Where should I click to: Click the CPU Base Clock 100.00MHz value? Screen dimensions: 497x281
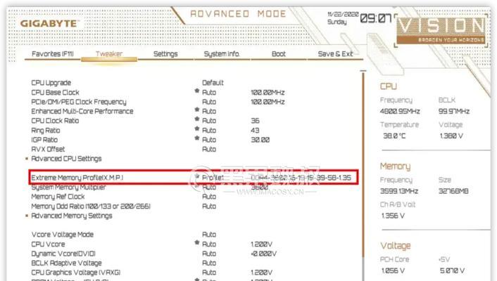pos(268,93)
